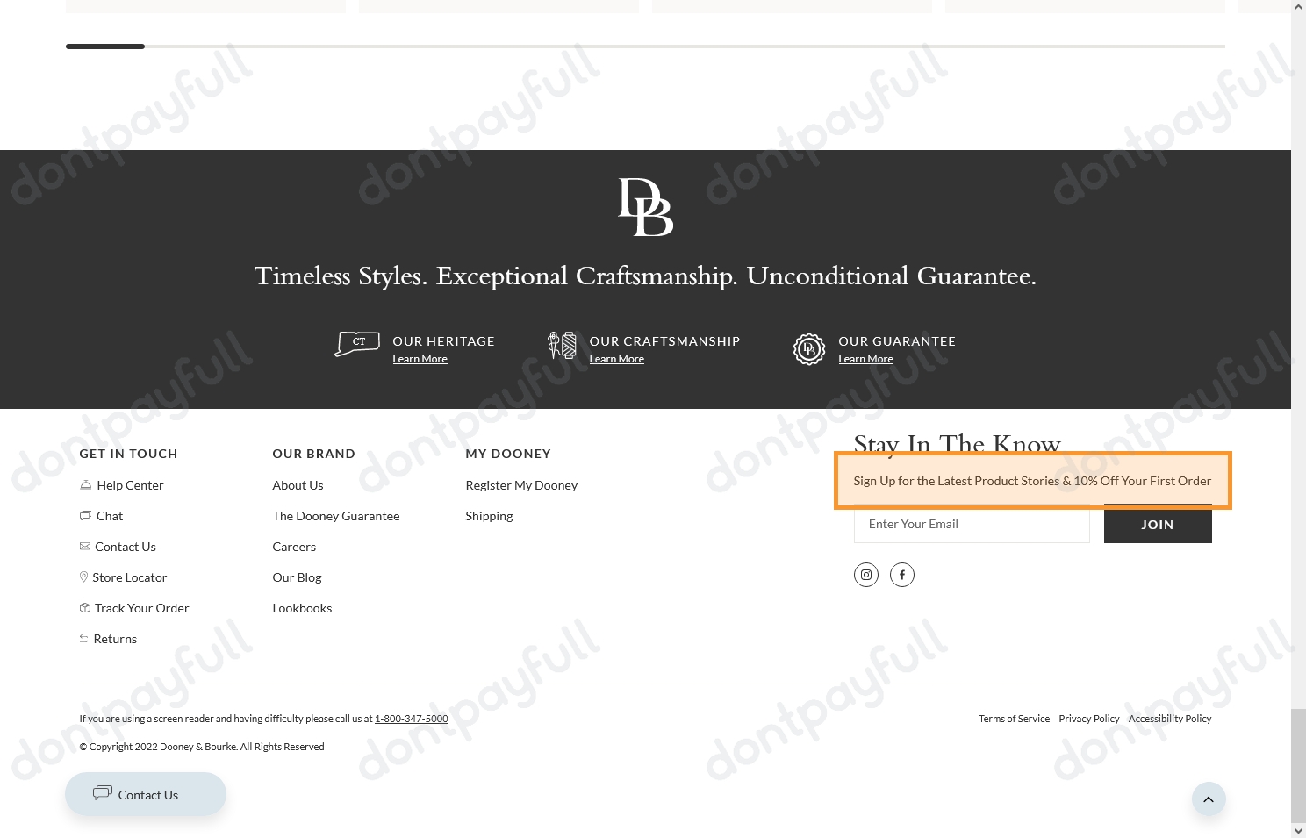View the Privacy Policy

click(1088, 719)
